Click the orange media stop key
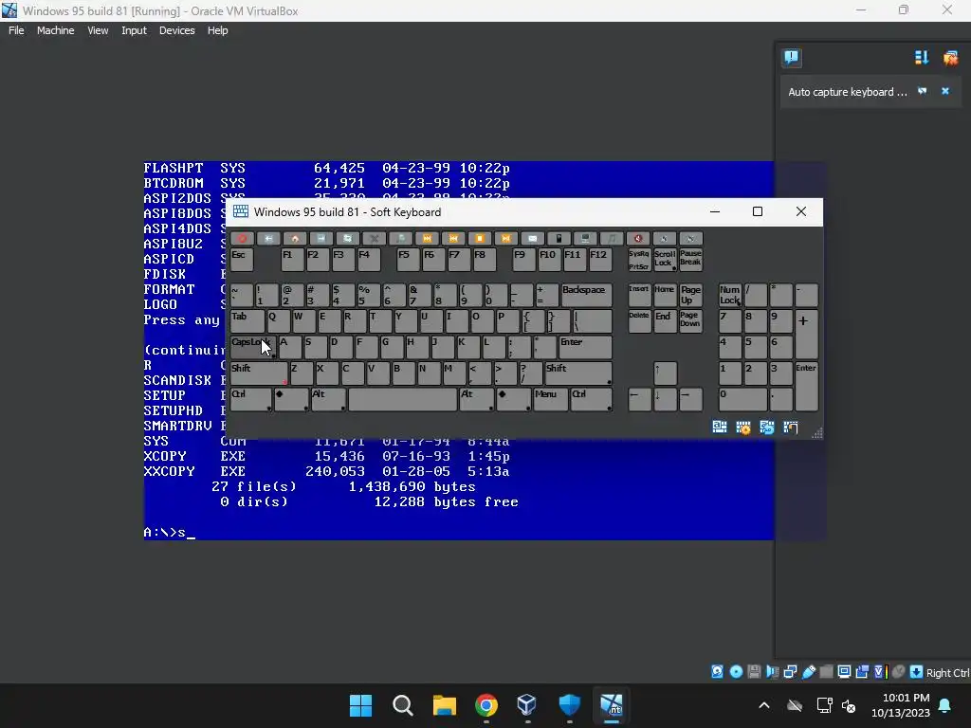971x728 pixels. [x=480, y=238]
